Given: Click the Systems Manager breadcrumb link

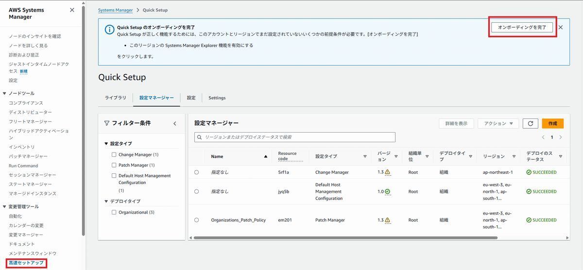Looking at the screenshot, I should click(x=116, y=10).
